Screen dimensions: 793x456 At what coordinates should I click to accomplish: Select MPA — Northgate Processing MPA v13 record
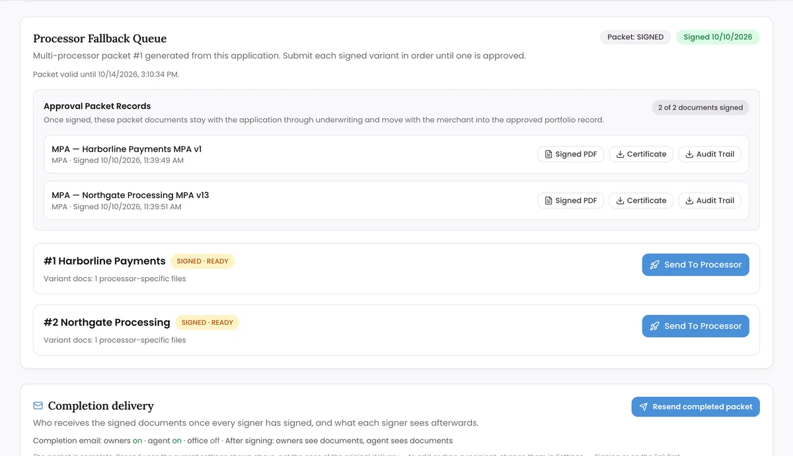pyautogui.click(x=396, y=201)
